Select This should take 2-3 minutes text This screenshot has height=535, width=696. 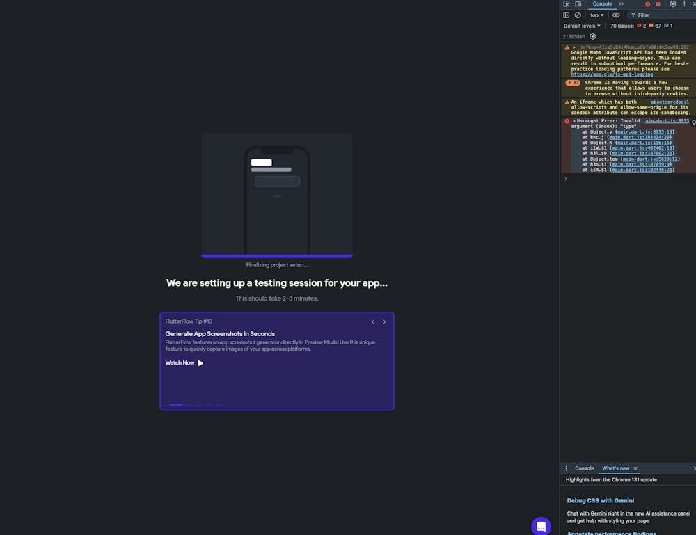point(276,298)
